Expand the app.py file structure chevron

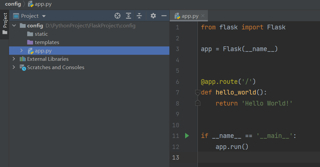click(x=21, y=50)
